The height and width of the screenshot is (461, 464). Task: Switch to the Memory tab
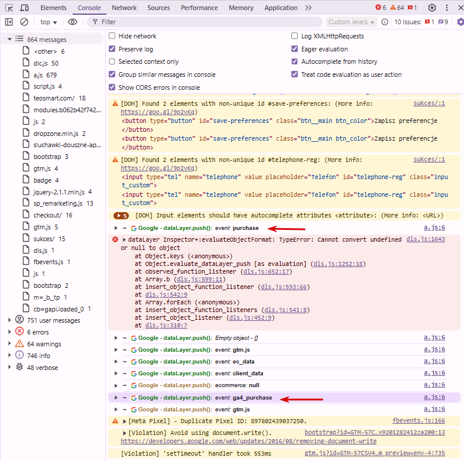(x=241, y=8)
